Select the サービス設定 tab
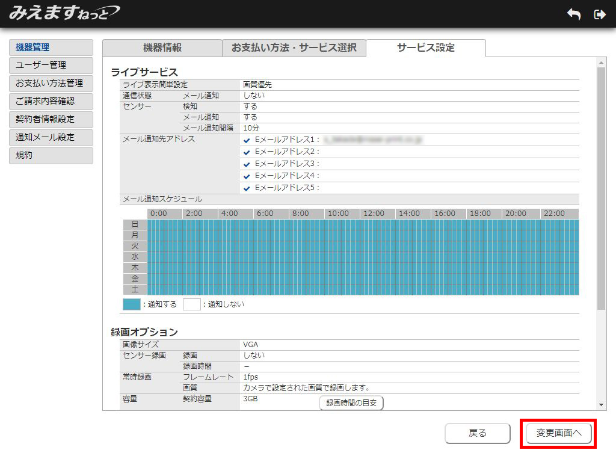The width and height of the screenshot is (616, 462). click(x=425, y=48)
